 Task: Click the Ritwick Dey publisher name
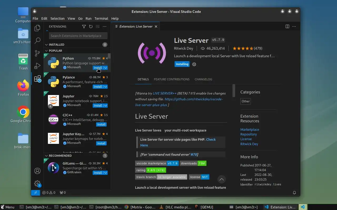point(184,48)
